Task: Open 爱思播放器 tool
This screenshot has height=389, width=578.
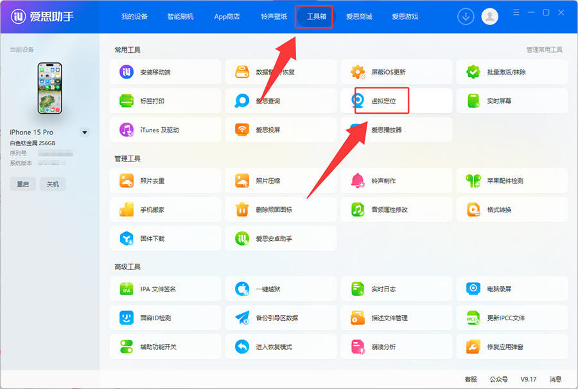Action: pyautogui.click(x=396, y=130)
